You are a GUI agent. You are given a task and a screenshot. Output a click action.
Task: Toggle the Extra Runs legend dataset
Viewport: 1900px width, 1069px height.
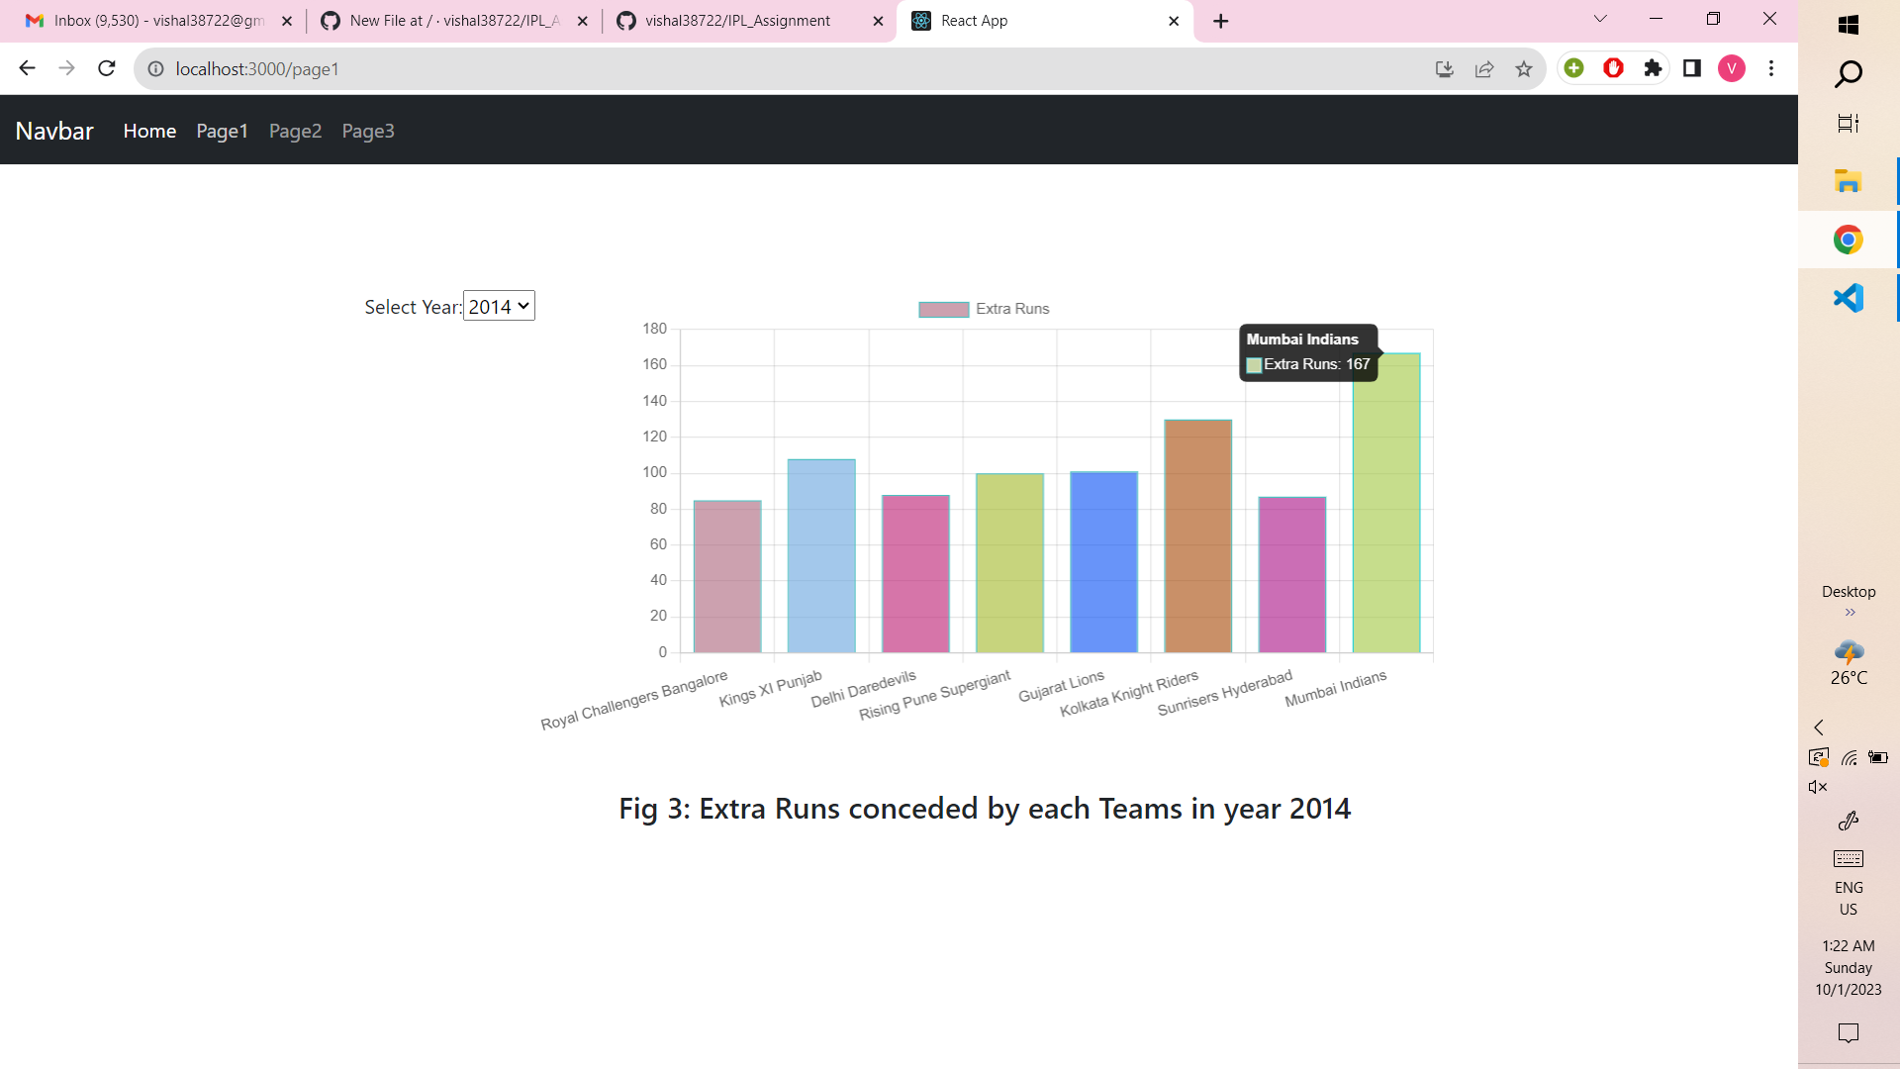coord(983,309)
